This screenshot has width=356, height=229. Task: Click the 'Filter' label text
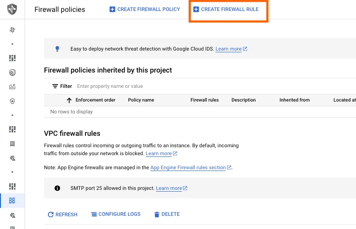[x=66, y=86]
